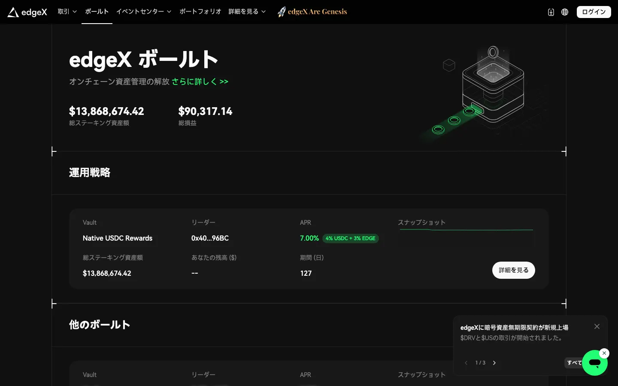The image size is (618, 386).
Task: Click the 4% USDC + 3% EDGE badge
Action: 350,238
